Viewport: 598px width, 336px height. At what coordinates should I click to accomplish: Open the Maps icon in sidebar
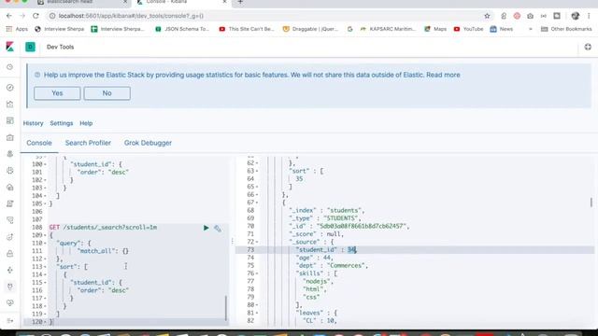[10, 154]
